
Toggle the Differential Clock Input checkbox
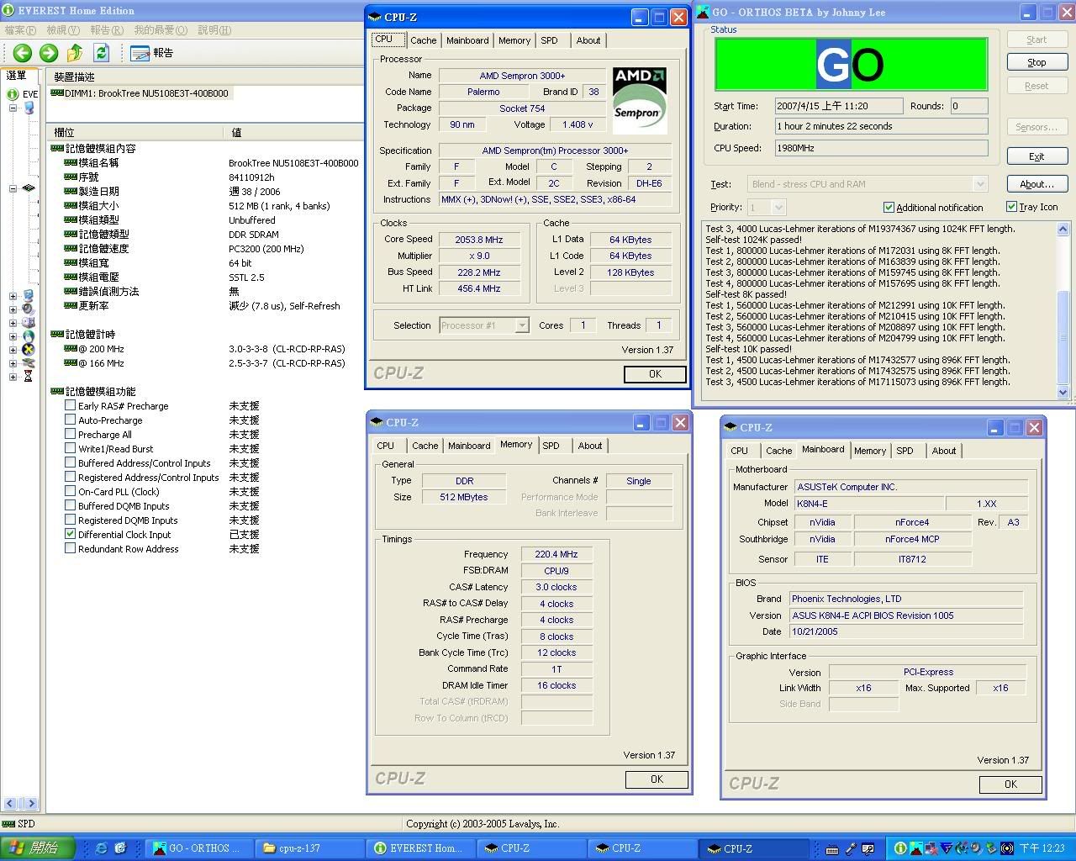click(71, 535)
